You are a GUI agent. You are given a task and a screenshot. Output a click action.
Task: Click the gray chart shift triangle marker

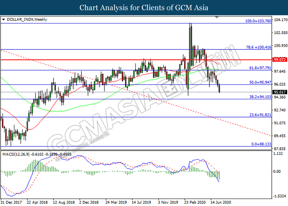pos(217,17)
